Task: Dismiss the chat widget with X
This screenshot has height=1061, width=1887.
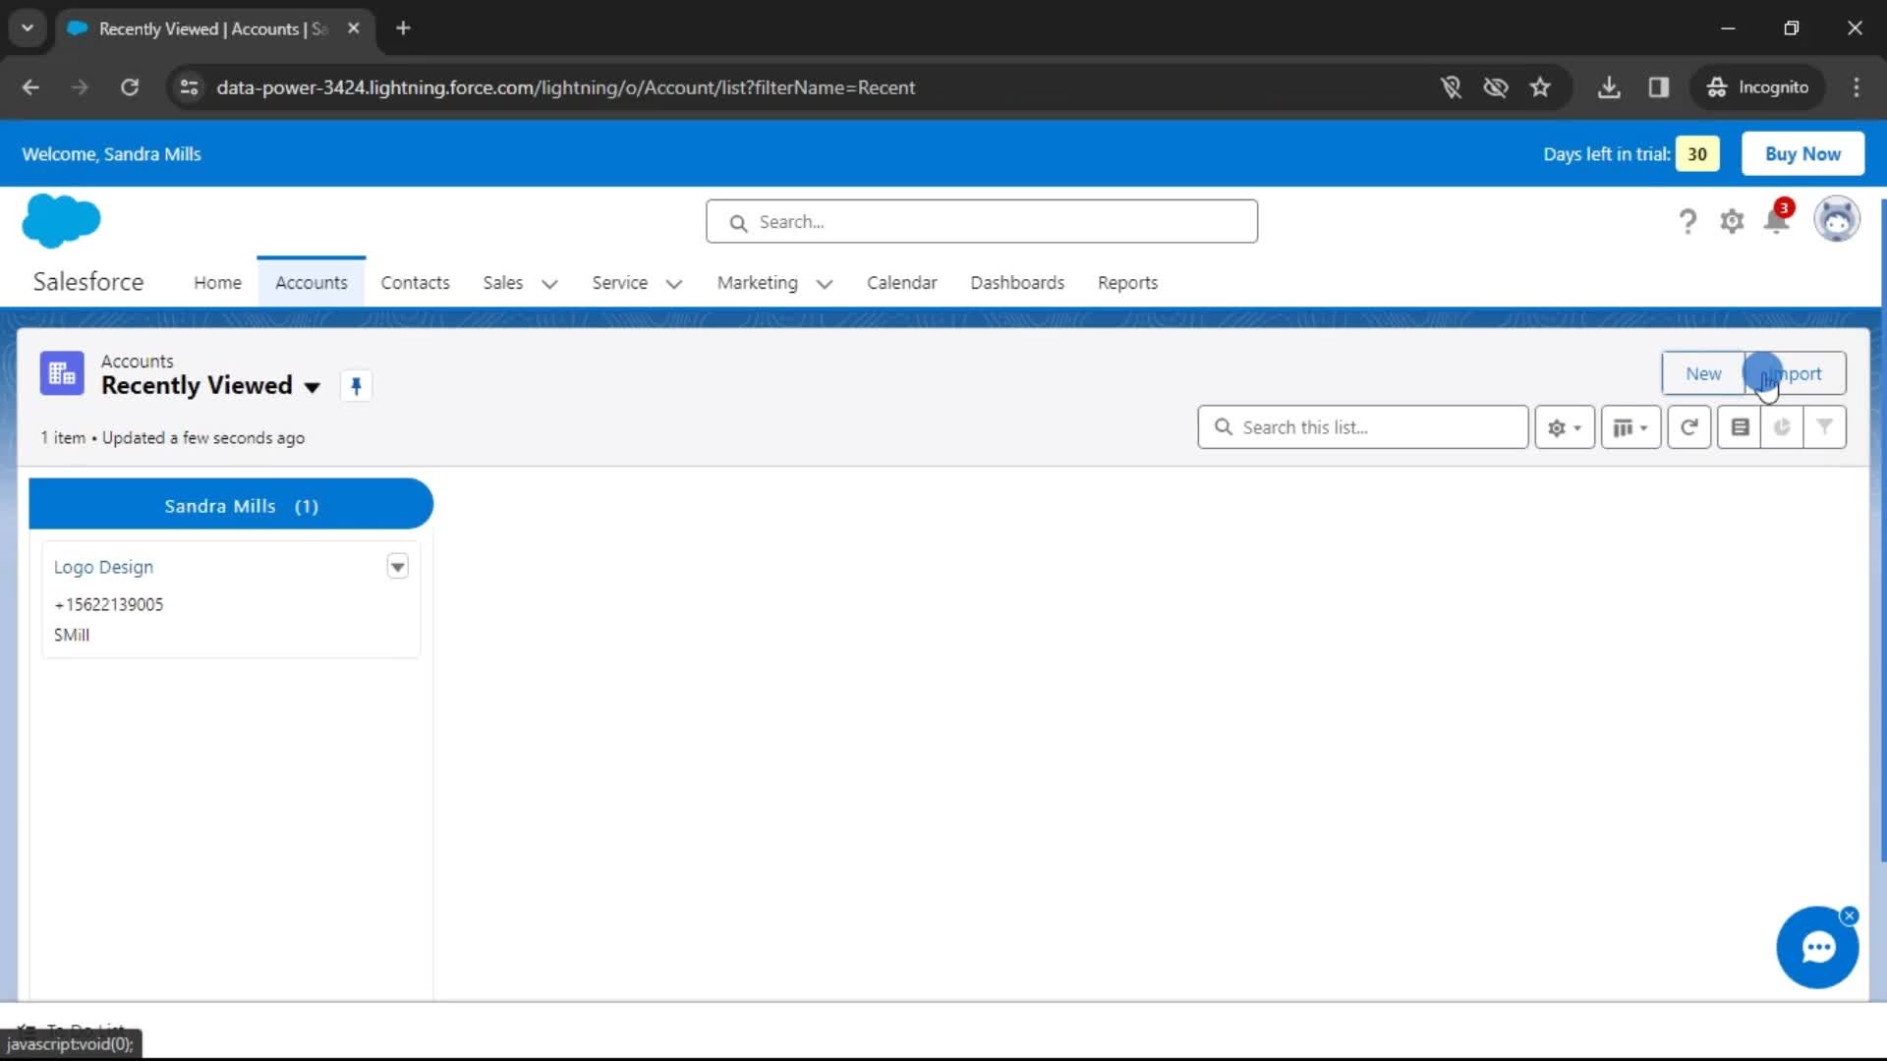Action: [1849, 916]
